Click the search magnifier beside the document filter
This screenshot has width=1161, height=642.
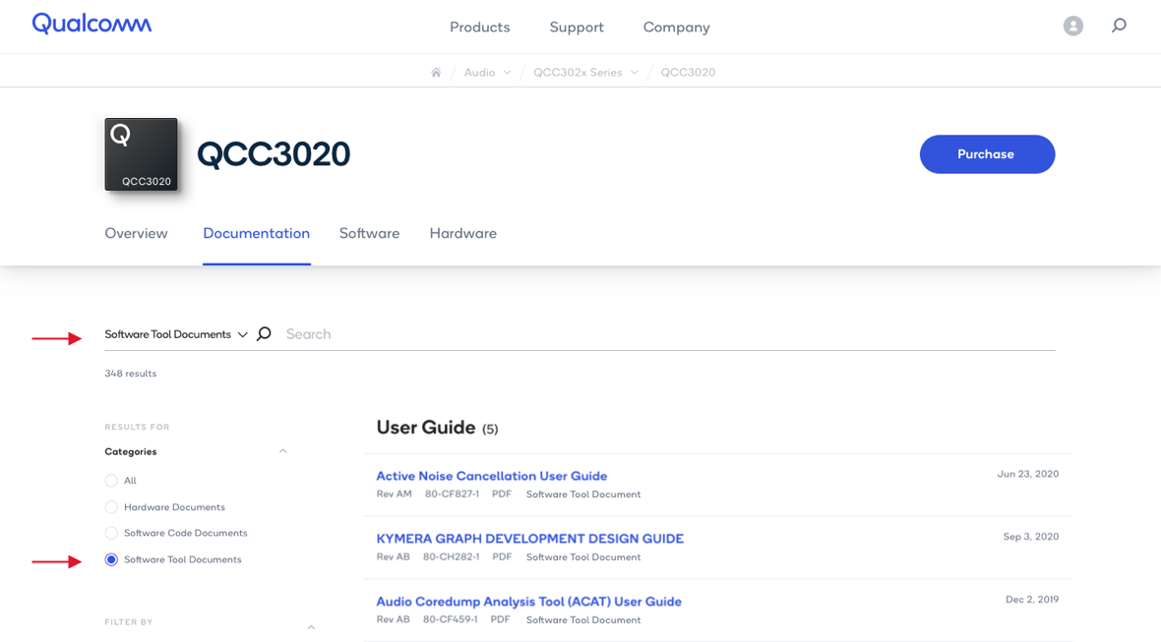pos(264,333)
